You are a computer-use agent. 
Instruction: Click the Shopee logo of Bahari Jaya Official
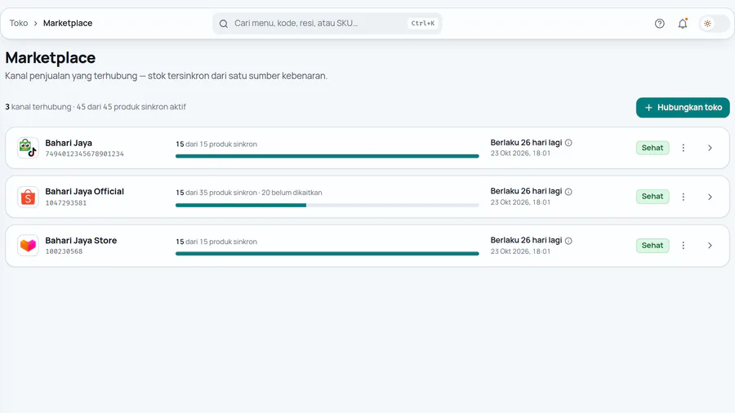click(28, 197)
